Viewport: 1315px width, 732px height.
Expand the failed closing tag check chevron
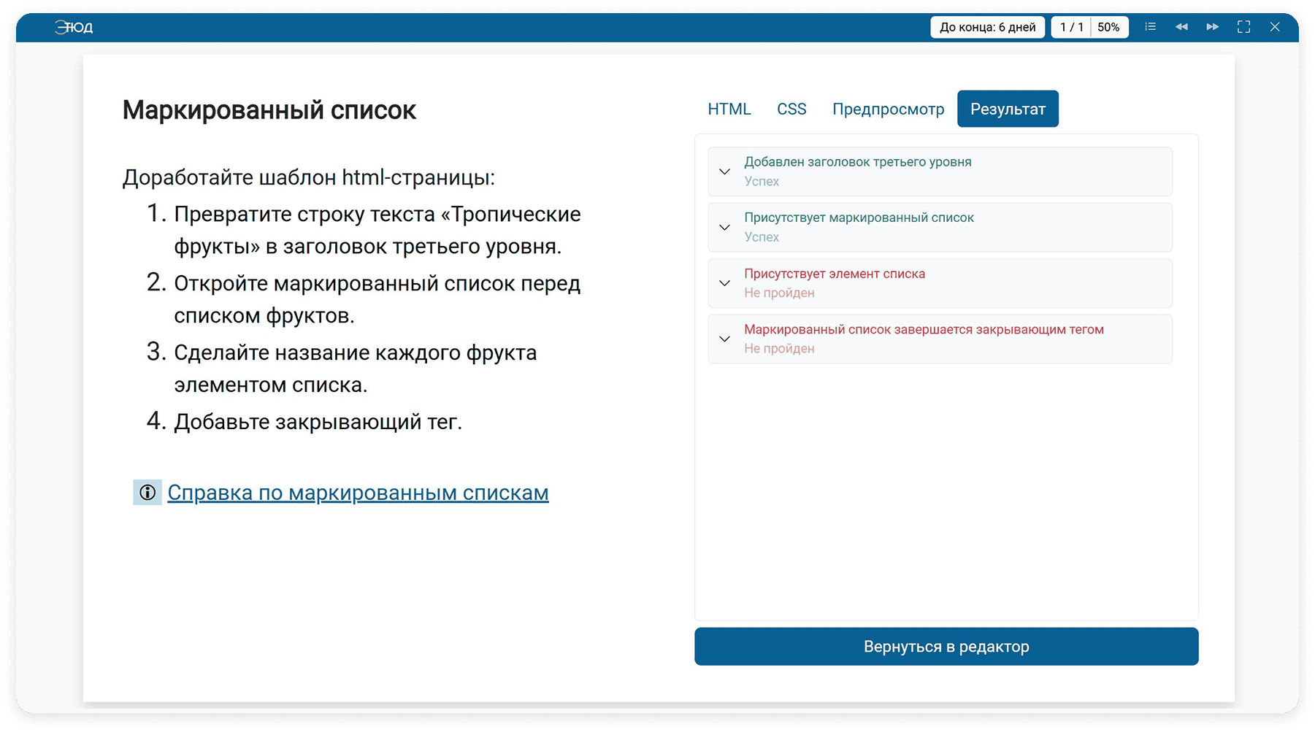[x=724, y=339]
